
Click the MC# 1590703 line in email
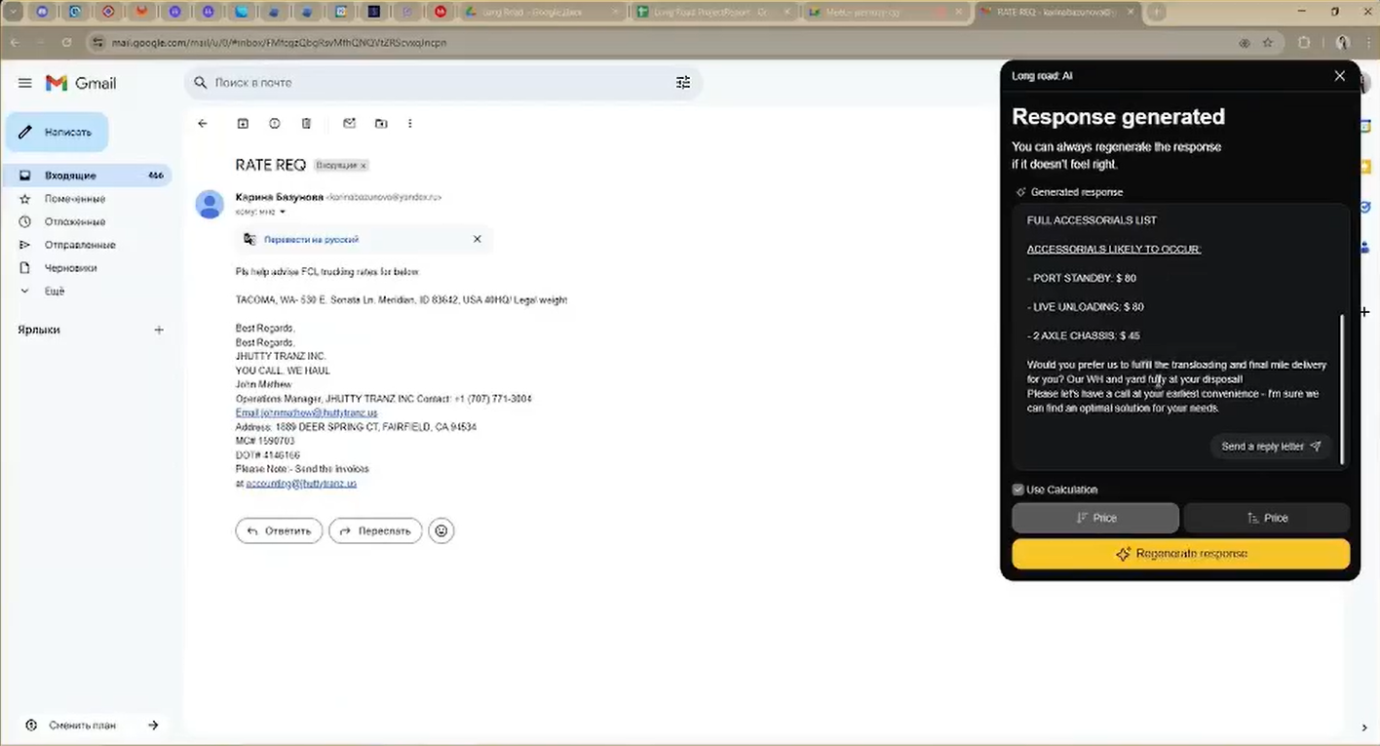[x=265, y=441]
